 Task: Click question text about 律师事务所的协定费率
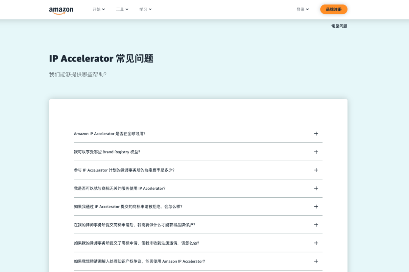(x=124, y=170)
